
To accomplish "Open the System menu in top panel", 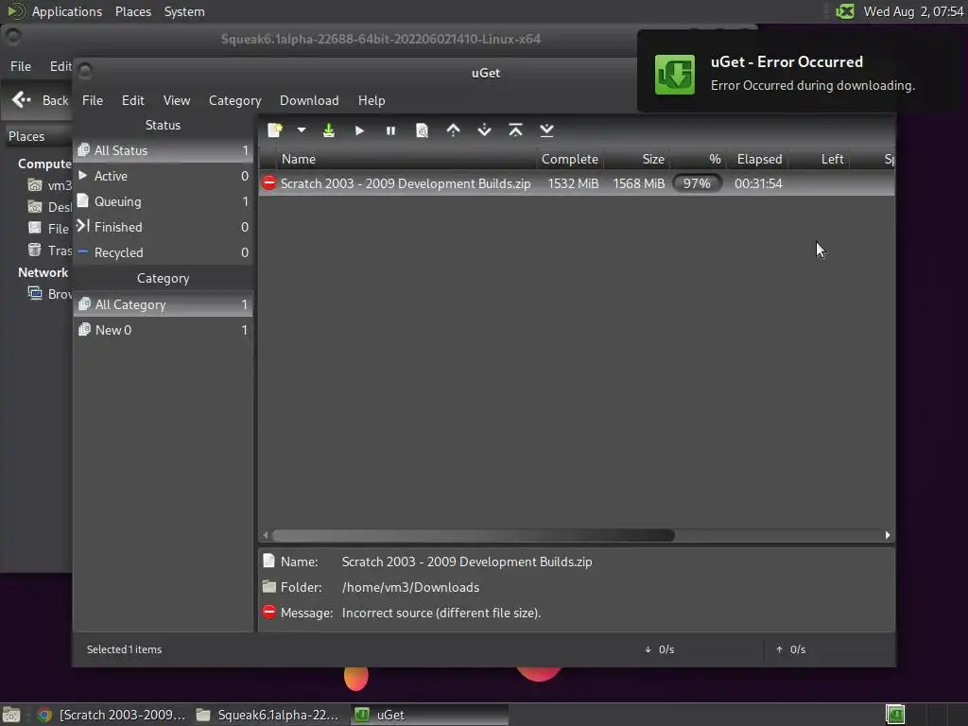I will click(x=184, y=11).
